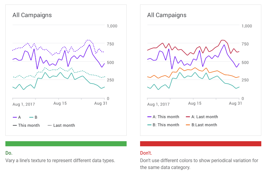This screenshot has width=264, height=175.
Task: Click the red 'Don't.' heading text
Action: tap(146, 153)
